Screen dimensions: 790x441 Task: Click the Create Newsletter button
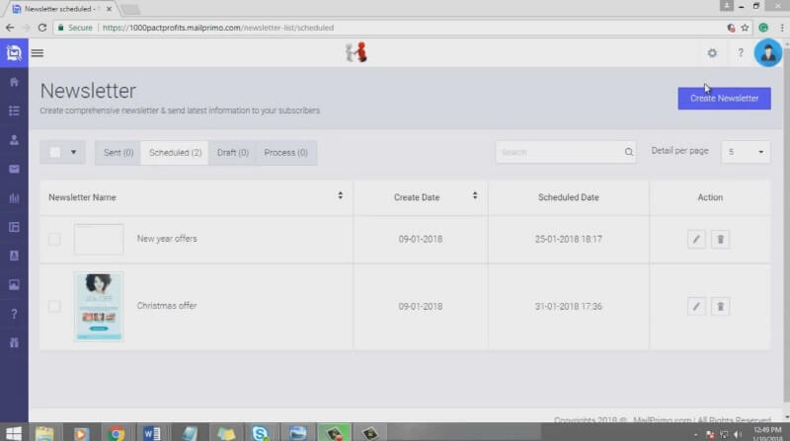click(724, 99)
